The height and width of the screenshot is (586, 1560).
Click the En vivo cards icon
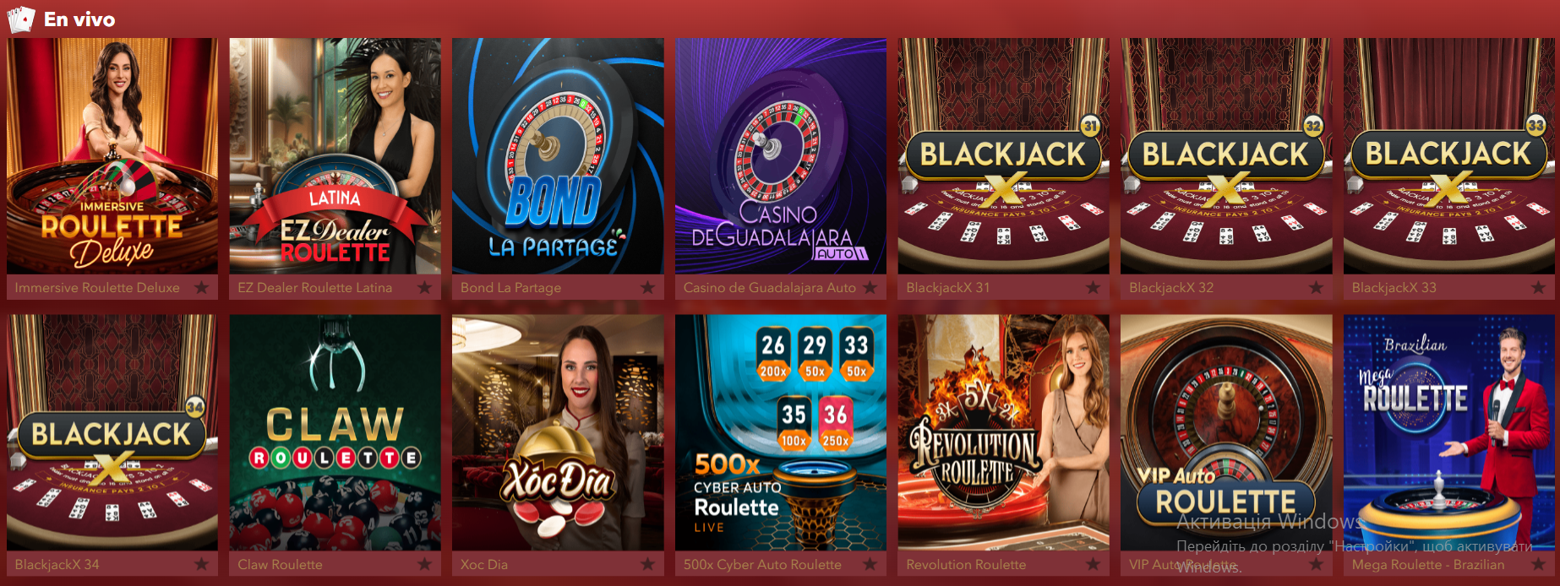[21, 19]
